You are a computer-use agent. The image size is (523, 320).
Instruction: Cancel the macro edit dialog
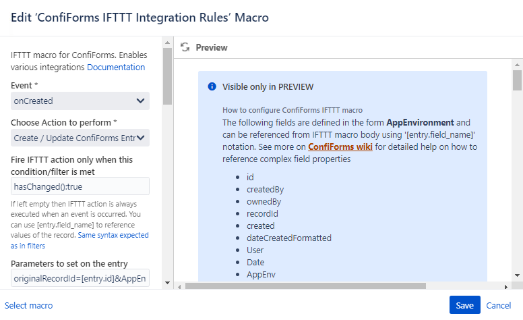click(498, 305)
